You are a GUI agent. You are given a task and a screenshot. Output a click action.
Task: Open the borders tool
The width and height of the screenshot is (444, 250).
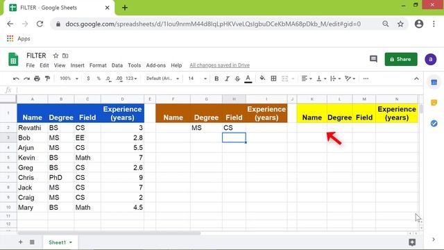273,78
